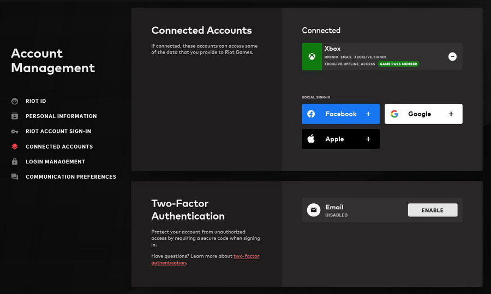491x294 pixels.
Task: Click the Communication Preferences chat icon
Action: coord(15,177)
